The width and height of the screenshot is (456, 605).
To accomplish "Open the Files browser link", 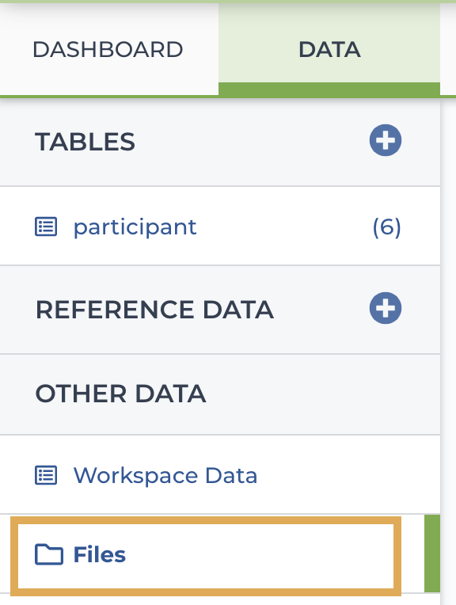I will (100, 554).
